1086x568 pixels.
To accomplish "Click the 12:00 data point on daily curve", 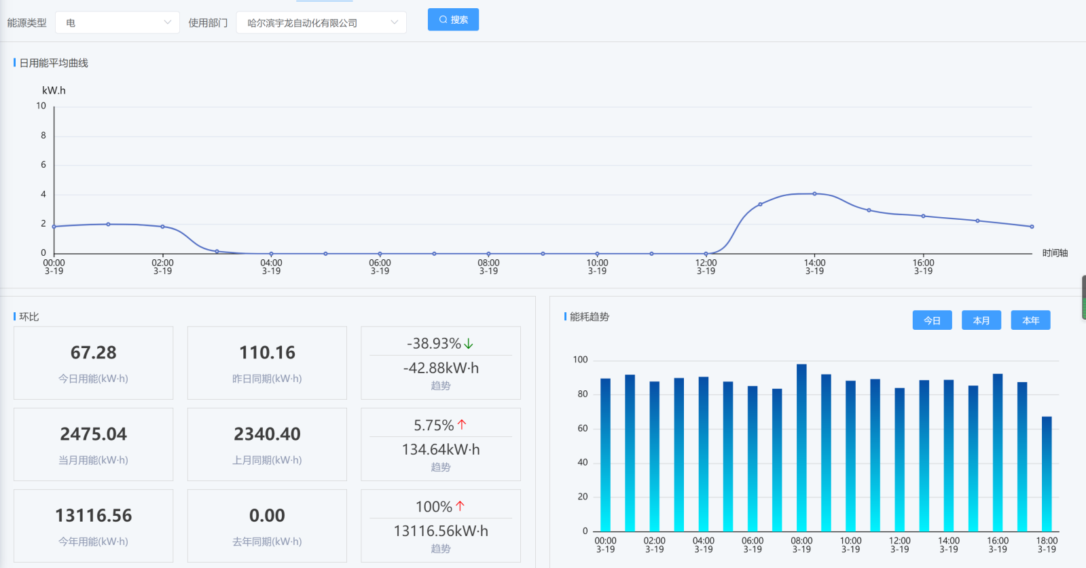I will click(x=706, y=254).
